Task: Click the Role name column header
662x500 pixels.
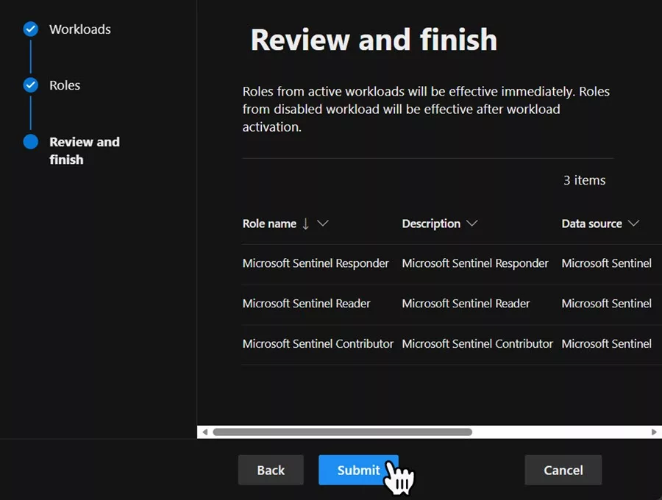Action: [x=269, y=224]
